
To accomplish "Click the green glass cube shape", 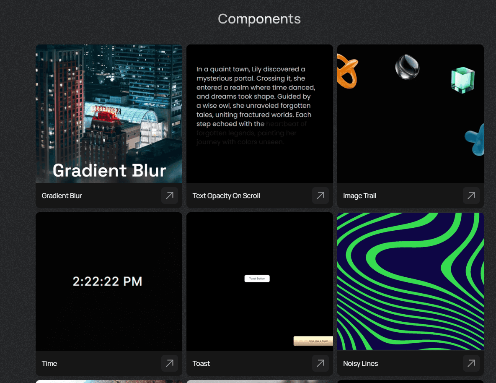I will pos(462,80).
